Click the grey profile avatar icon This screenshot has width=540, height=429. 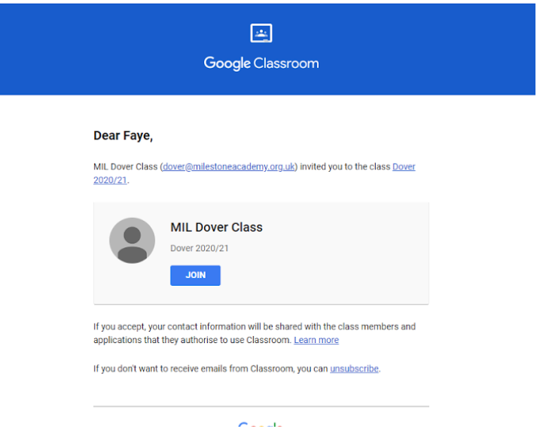click(132, 241)
